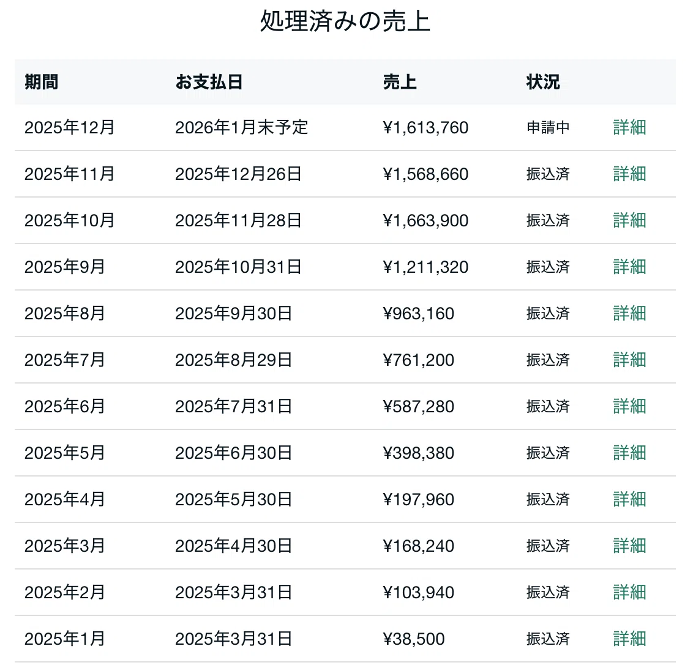693x668 pixels.
Task: Click the 申請中 status text
Action: point(548,128)
